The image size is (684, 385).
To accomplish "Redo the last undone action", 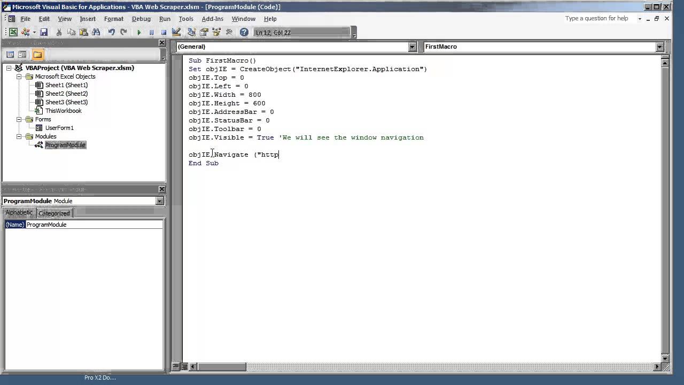I will [123, 32].
